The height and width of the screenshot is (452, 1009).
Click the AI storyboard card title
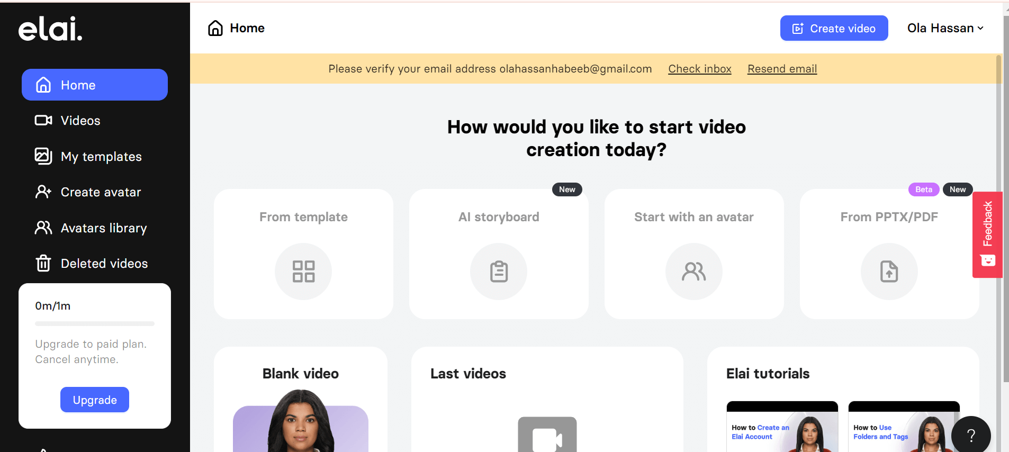pos(499,217)
